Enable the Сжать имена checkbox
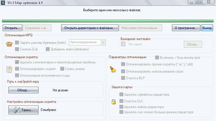The width and height of the screenshot is (216, 121). pos(62,69)
